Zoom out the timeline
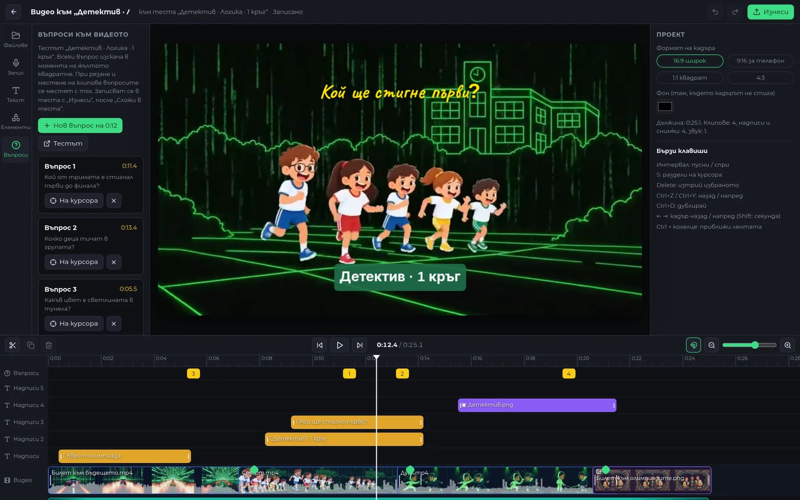This screenshot has height=500, width=800. click(x=712, y=345)
